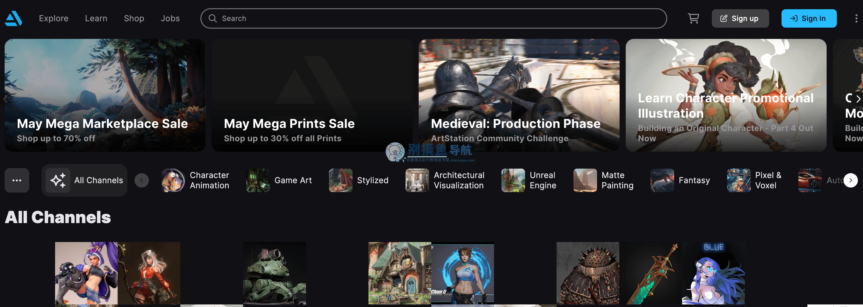Click the All Channels sparkle icon
The height and width of the screenshot is (307, 863).
58,180
